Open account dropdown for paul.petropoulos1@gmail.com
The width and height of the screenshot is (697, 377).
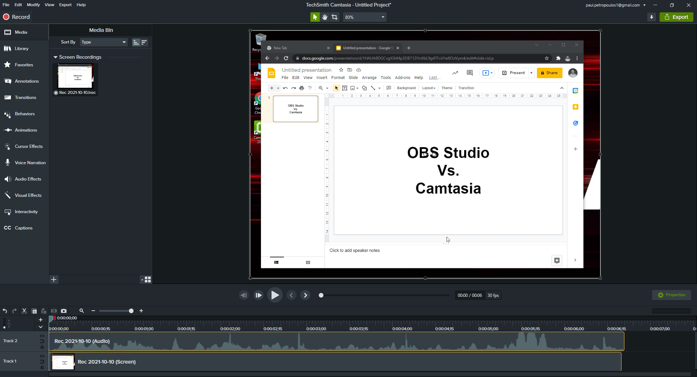pos(644,5)
